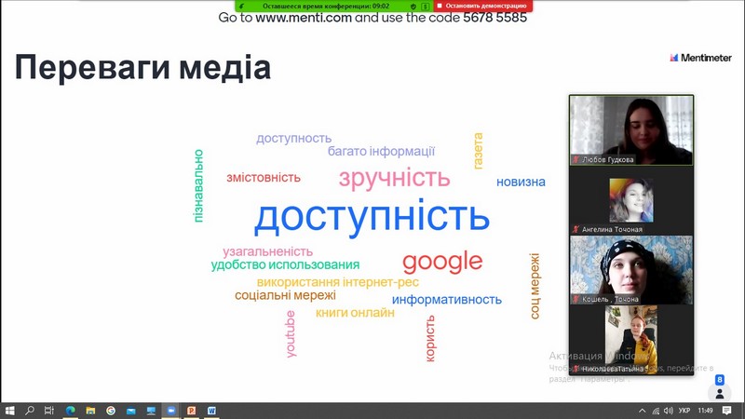Click the vertical phrase соц мережі
The height and width of the screenshot is (419, 745).
[535, 286]
